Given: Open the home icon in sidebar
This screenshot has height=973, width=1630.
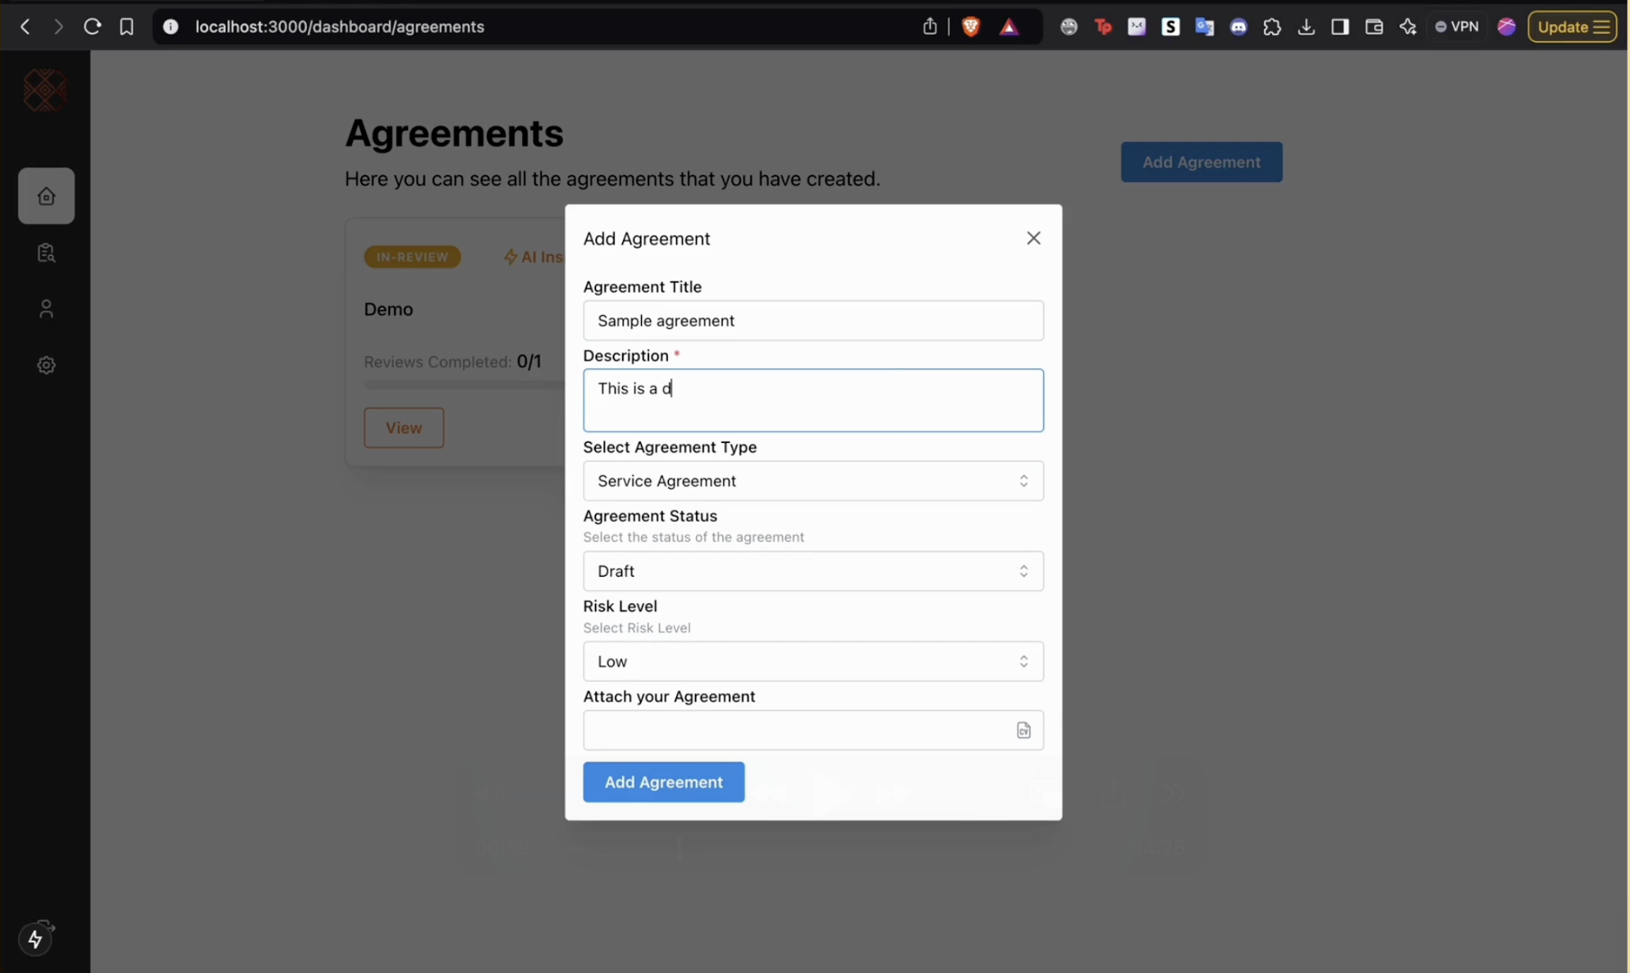Looking at the screenshot, I should pos(46,196).
